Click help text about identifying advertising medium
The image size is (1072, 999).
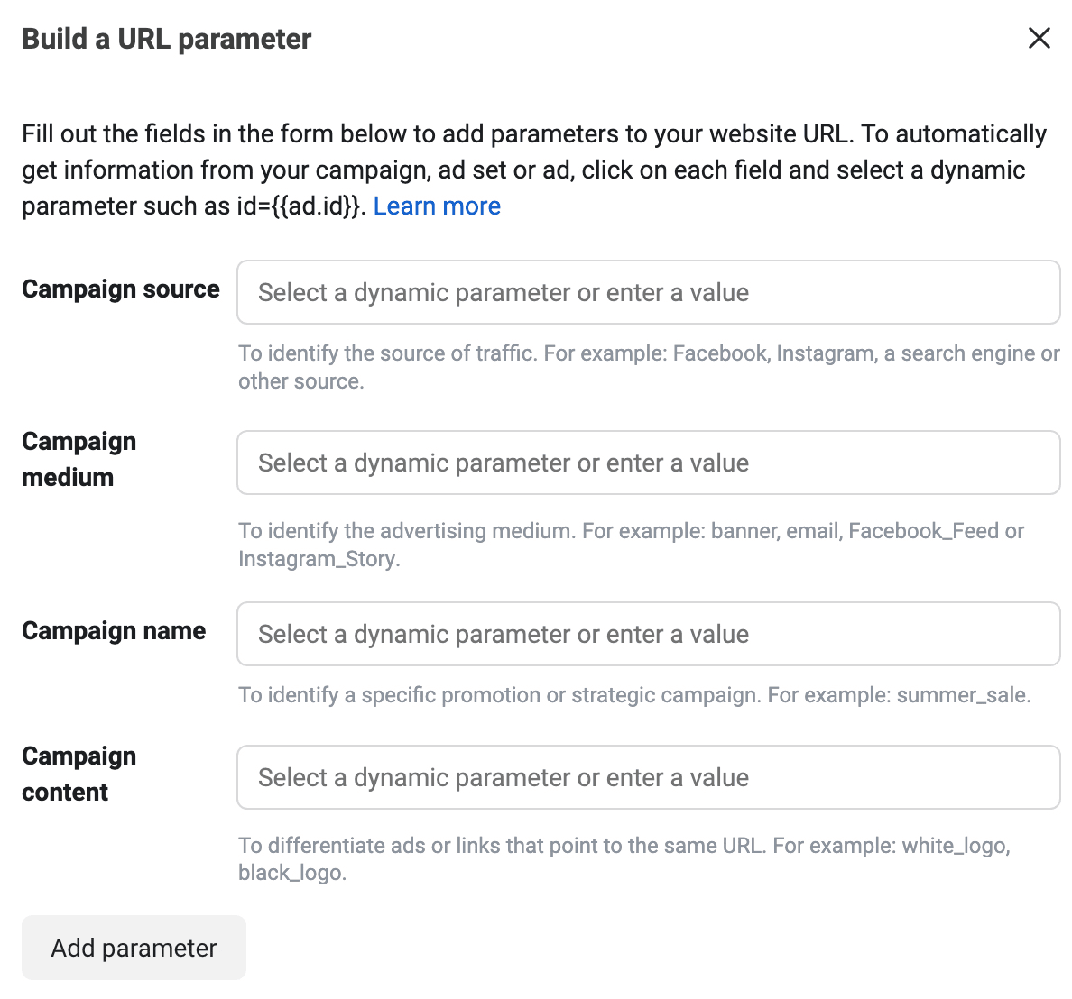[x=630, y=531]
